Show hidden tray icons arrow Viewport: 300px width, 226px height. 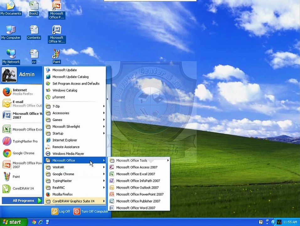[x=273, y=222]
